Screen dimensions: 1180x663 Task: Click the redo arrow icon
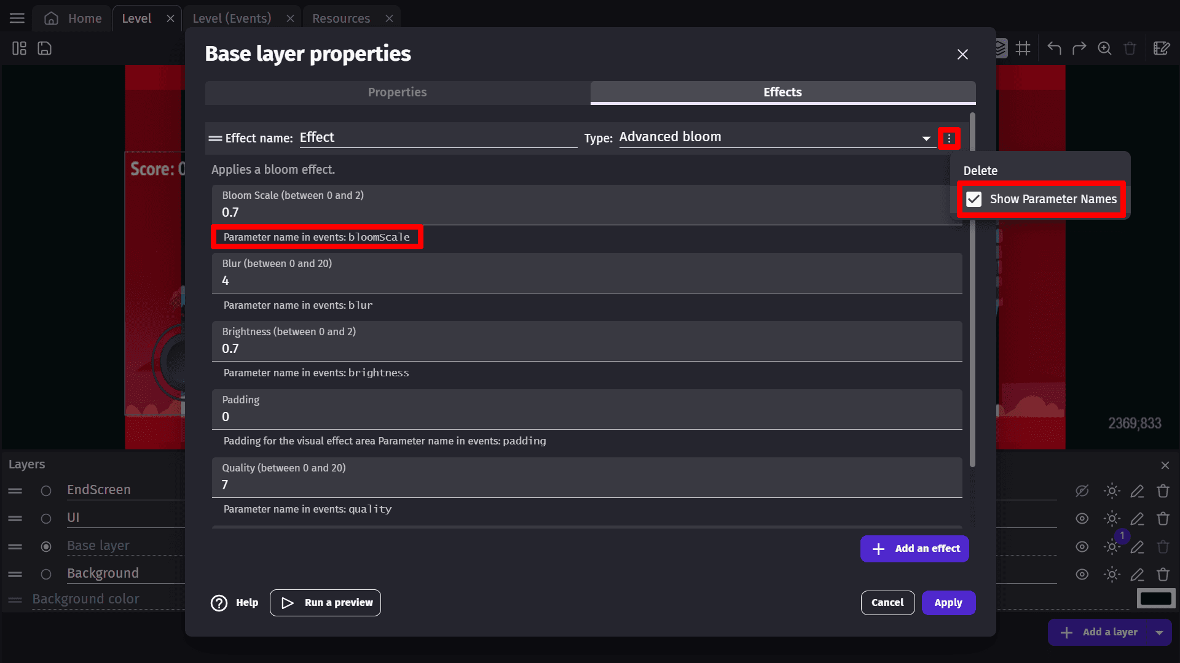click(1079, 48)
